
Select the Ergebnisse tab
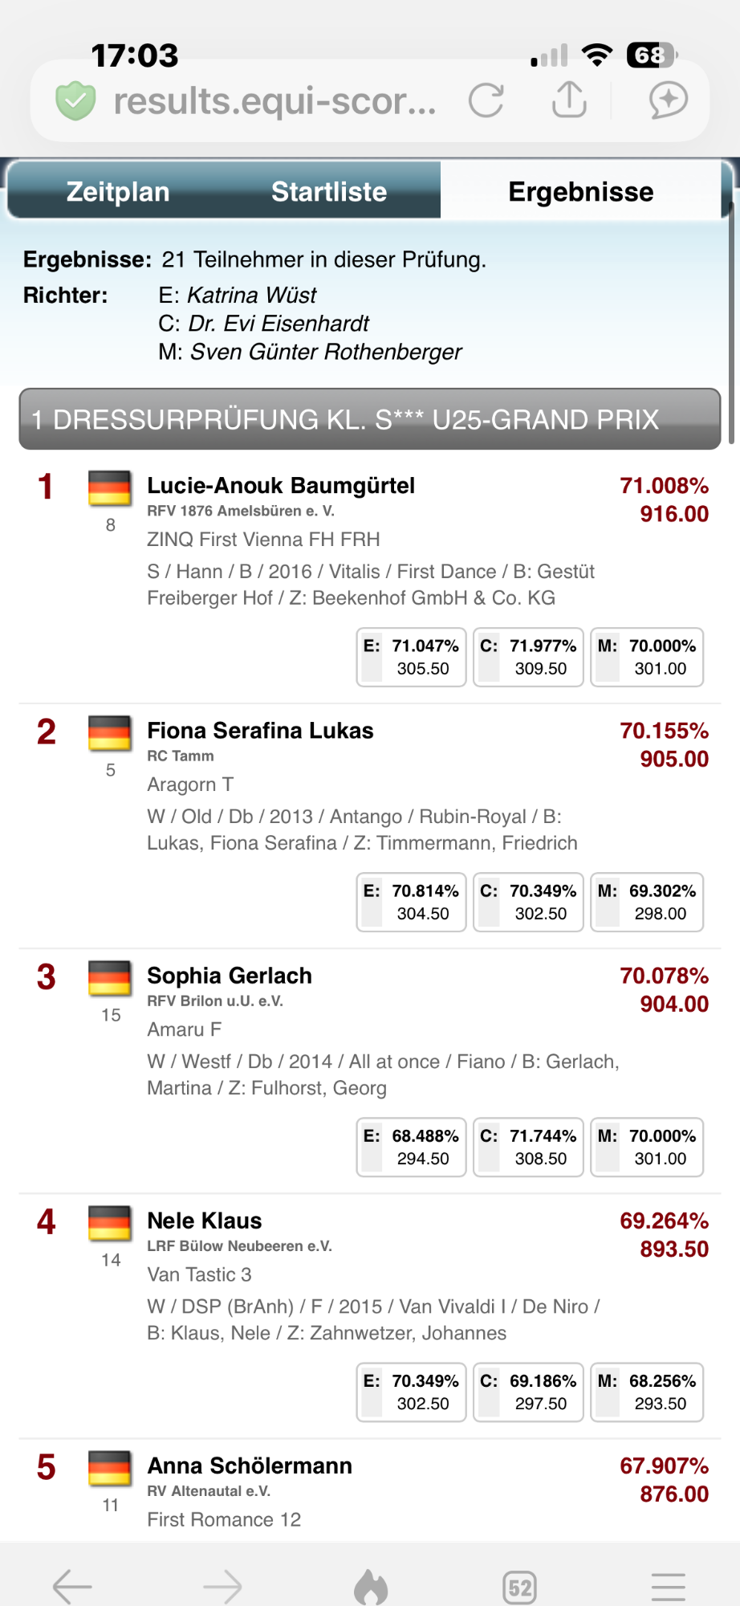click(581, 192)
